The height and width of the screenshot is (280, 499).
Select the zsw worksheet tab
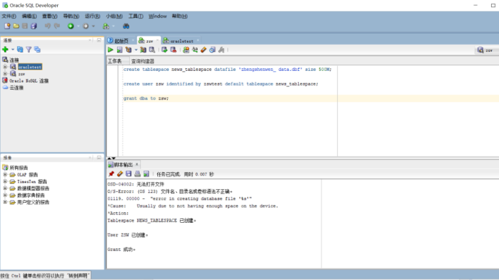coord(149,41)
